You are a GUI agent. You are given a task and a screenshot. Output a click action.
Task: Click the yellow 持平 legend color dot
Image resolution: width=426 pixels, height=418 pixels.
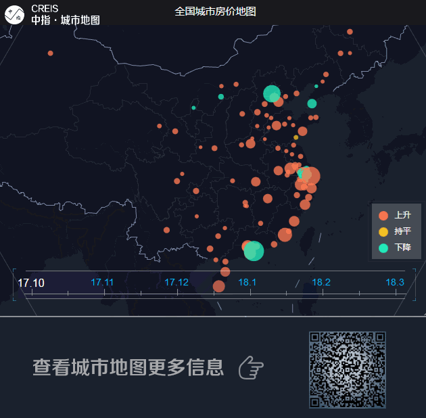pos(383,231)
